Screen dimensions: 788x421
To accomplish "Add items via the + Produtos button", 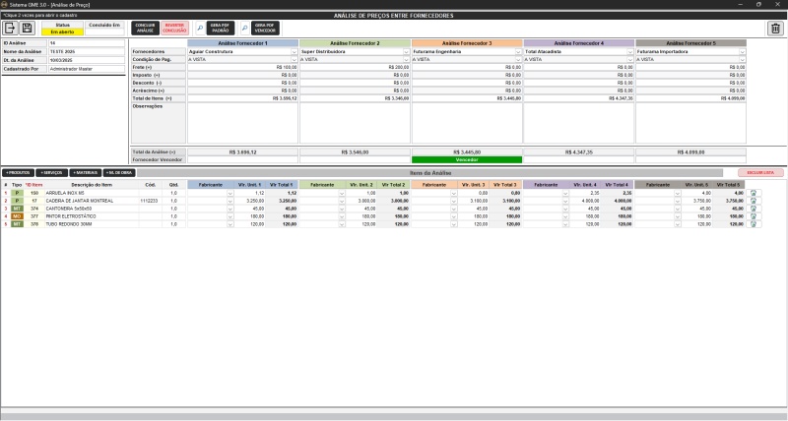I will point(18,172).
